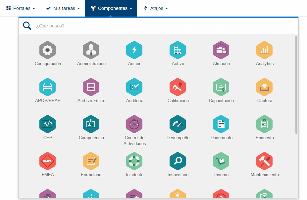The height and width of the screenshot is (200, 307).
Task: Open the Administración component icon
Action: [x=91, y=50]
